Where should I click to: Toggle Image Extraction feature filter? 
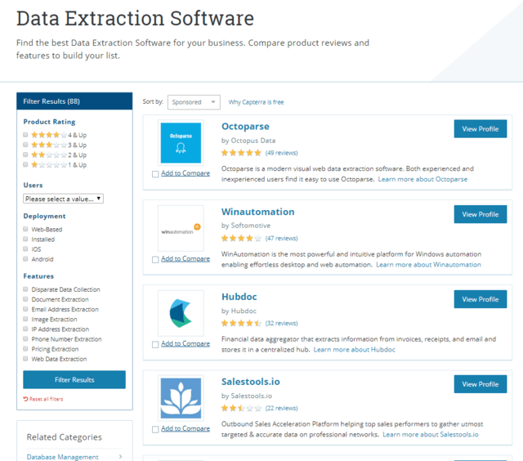(x=25, y=319)
